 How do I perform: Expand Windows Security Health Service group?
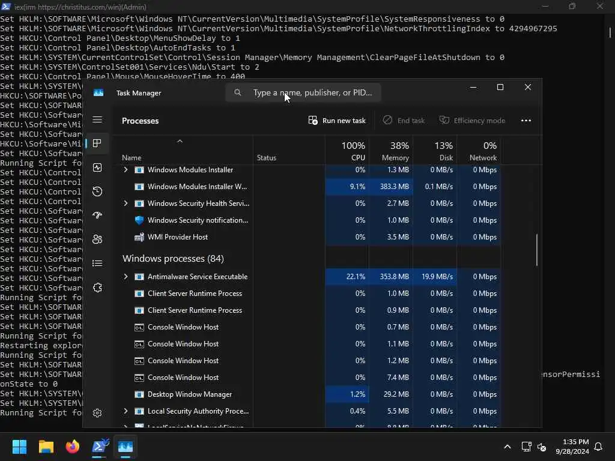(x=126, y=203)
